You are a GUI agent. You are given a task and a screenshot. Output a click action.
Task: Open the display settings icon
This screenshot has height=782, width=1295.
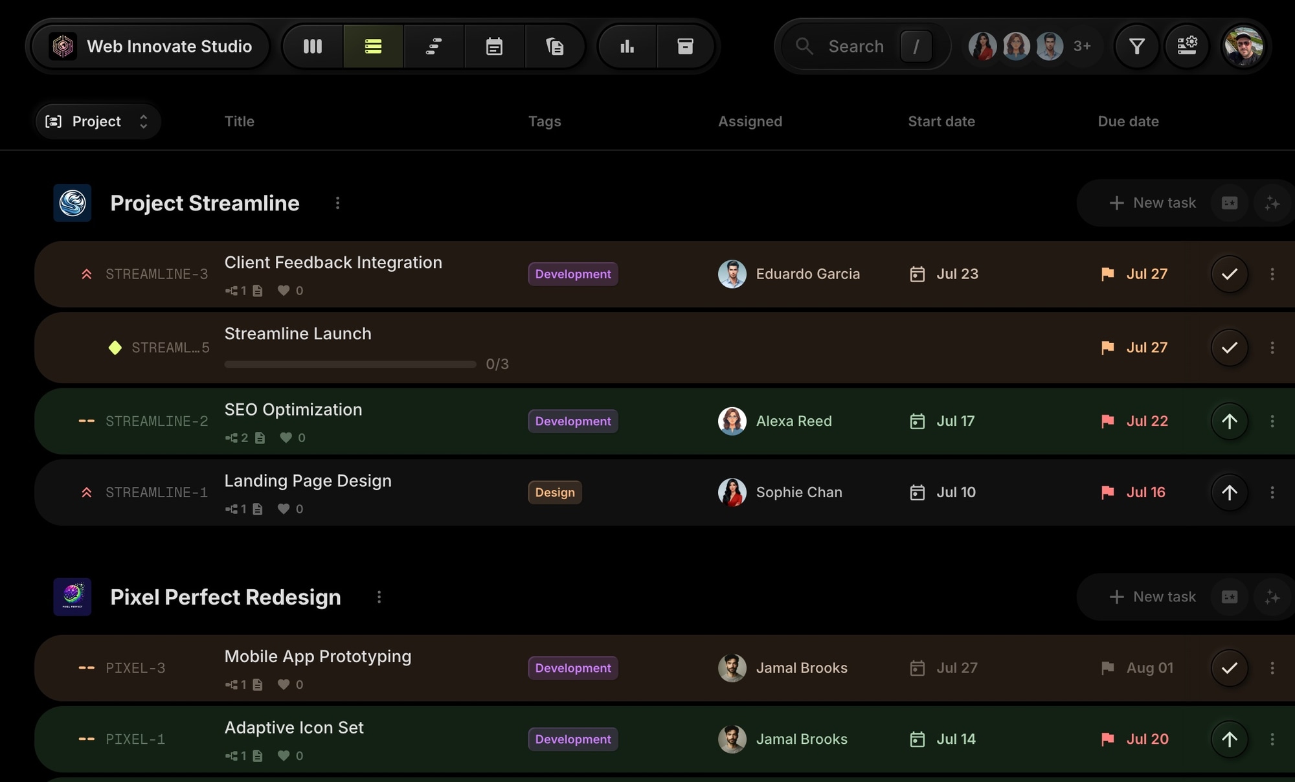click(1187, 46)
